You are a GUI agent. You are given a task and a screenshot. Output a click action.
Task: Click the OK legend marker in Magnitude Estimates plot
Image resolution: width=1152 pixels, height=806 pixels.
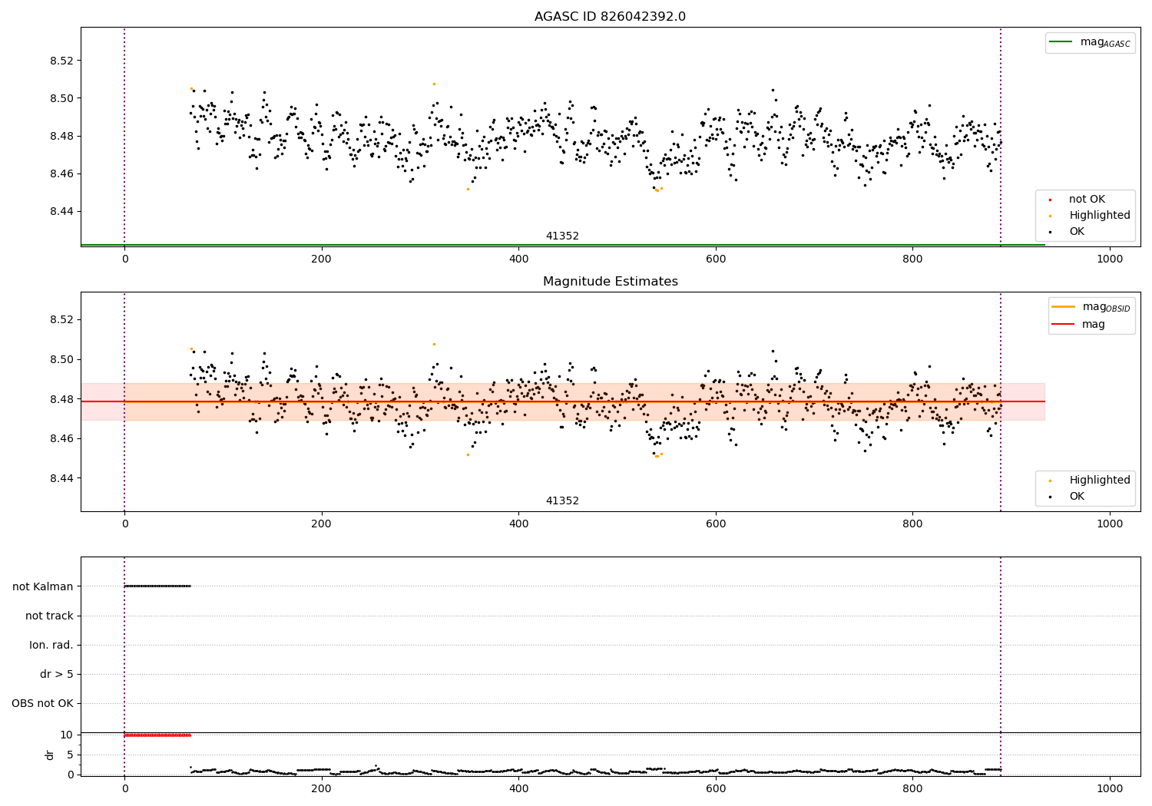tap(1050, 497)
